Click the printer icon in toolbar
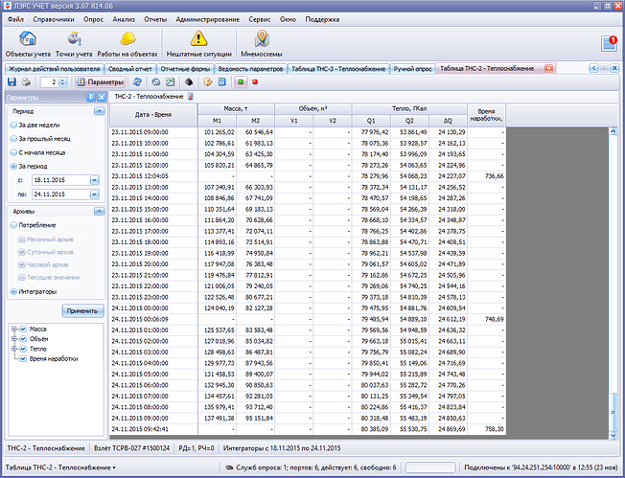 point(26,82)
